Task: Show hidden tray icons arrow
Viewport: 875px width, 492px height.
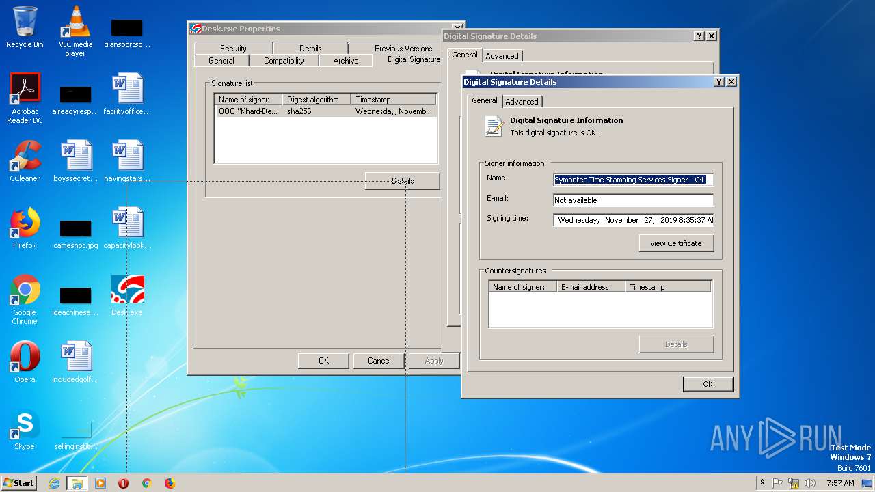Action: 762,483
